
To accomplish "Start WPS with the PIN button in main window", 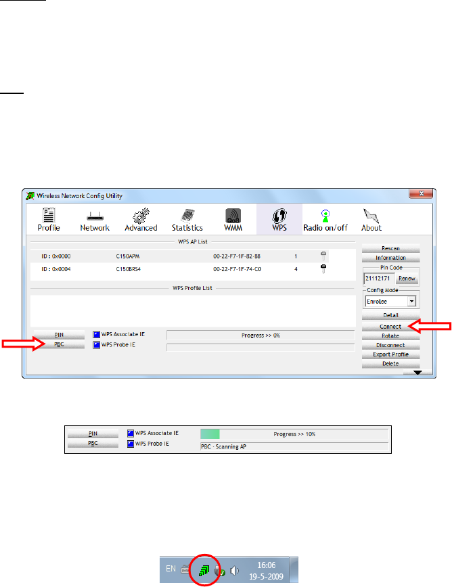I will pos(59,335).
